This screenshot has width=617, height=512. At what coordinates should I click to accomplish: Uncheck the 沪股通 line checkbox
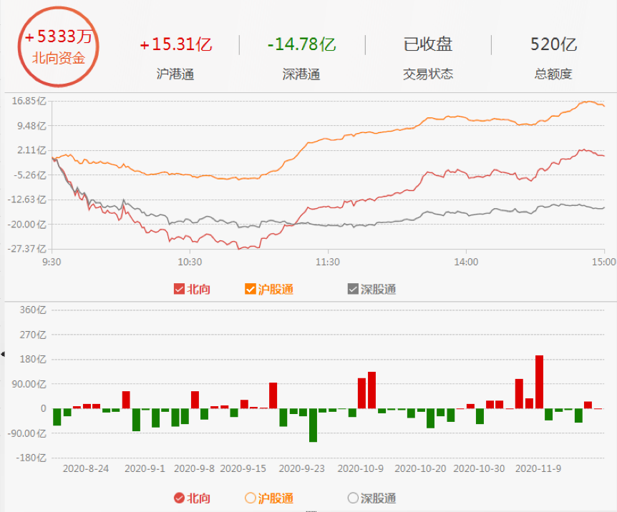[x=251, y=289]
